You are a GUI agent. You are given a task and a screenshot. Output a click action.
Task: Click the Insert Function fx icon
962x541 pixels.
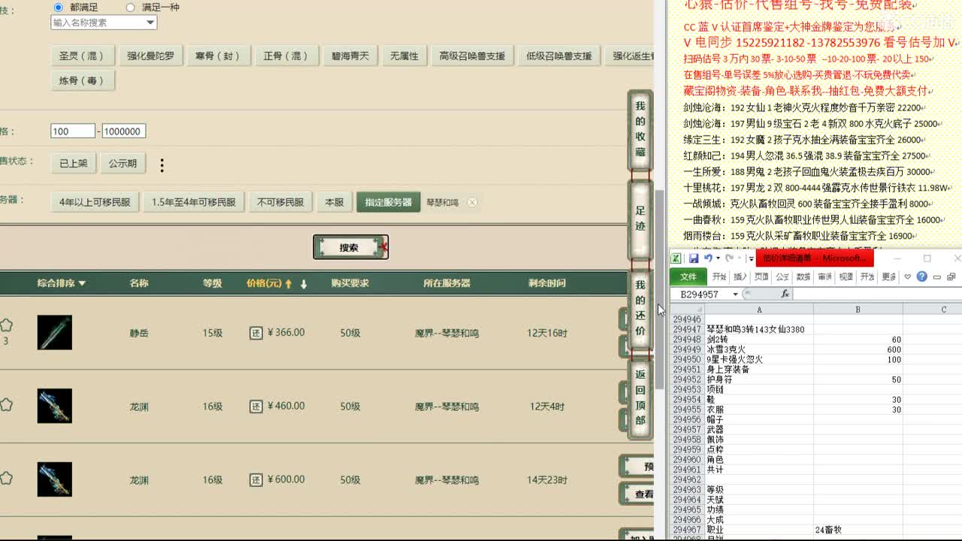click(785, 294)
